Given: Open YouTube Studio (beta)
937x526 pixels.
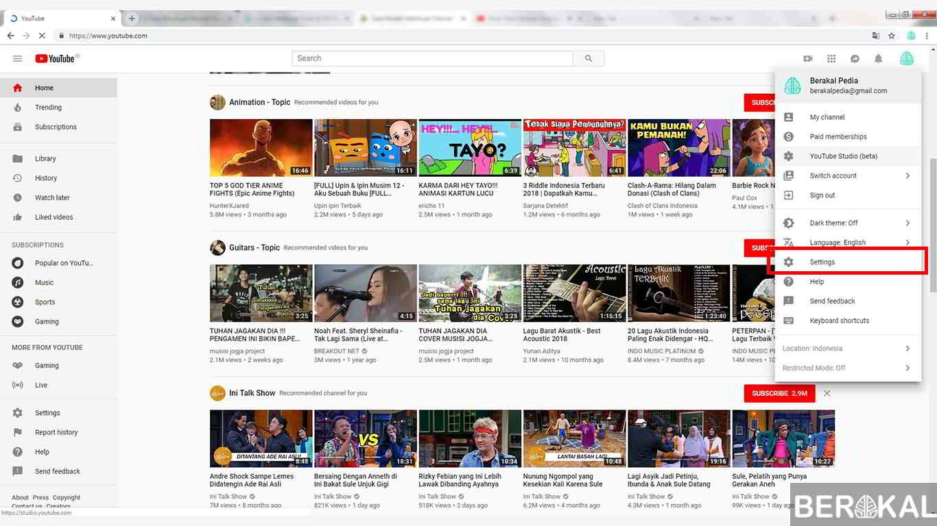Looking at the screenshot, I should click(848, 156).
